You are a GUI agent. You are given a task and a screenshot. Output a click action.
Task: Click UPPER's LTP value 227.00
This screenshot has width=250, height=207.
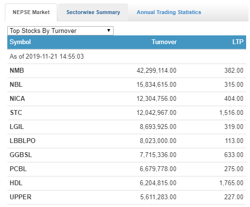tap(233, 197)
